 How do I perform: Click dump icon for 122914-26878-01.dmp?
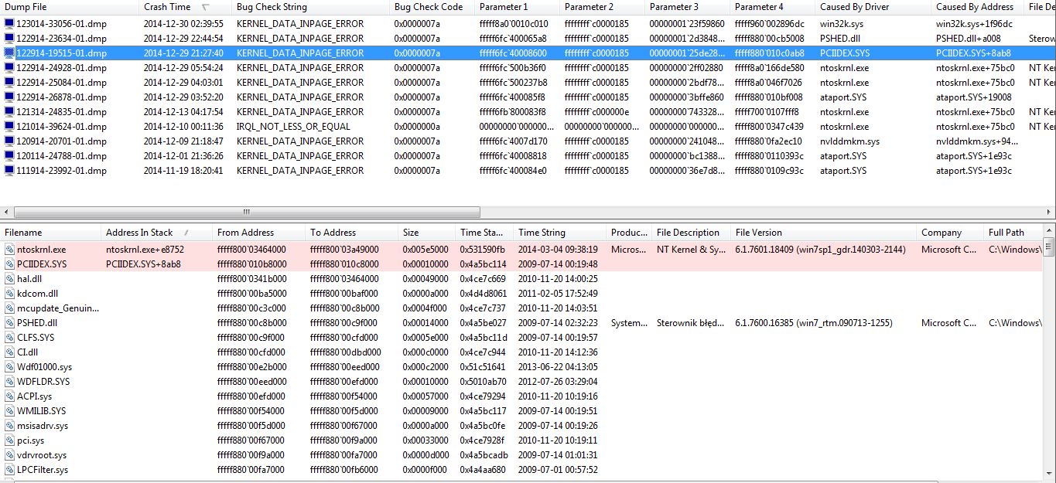pyautogui.click(x=9, y=97)
